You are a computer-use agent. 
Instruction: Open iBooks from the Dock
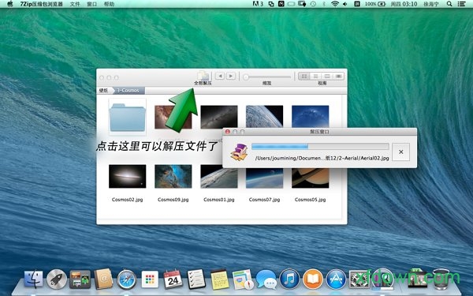(x=313, y=279)
